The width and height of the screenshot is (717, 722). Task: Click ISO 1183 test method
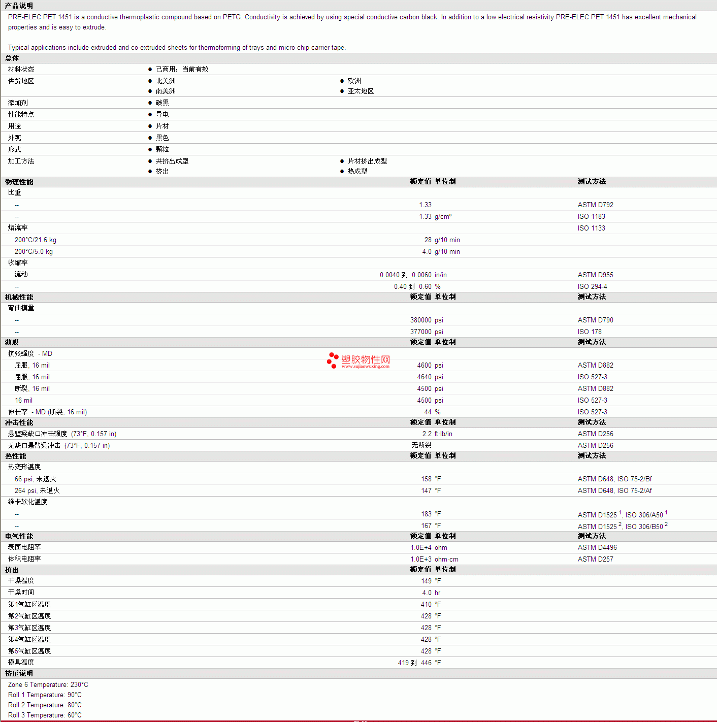[592, 216]
